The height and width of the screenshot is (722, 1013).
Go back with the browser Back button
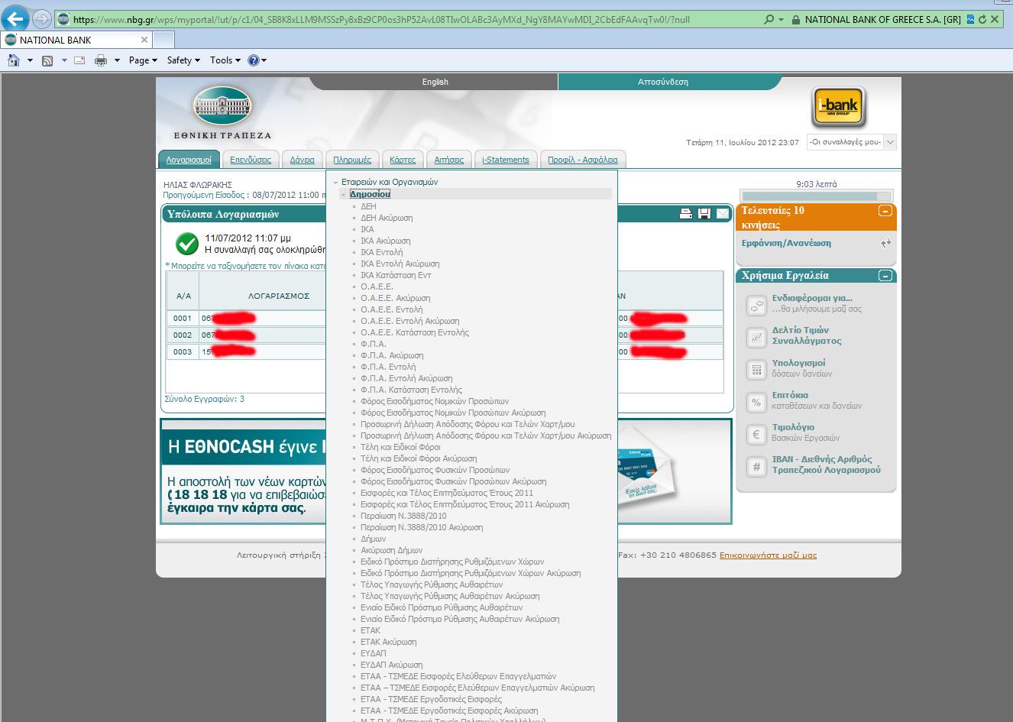[x=16, y=19]
